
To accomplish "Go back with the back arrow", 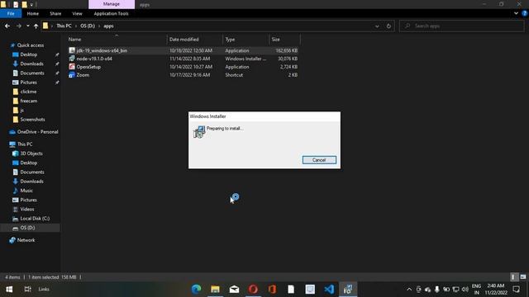I will tap(7, 26).
